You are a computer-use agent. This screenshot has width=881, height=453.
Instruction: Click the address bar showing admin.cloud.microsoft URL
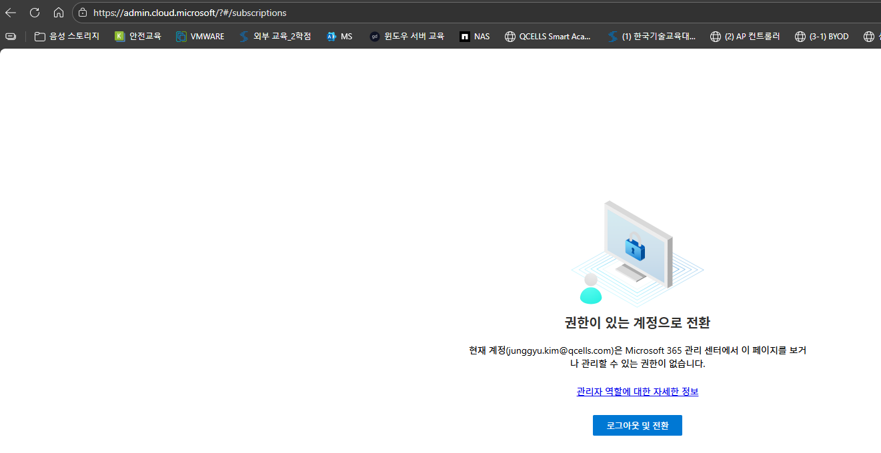coord(477,13)
